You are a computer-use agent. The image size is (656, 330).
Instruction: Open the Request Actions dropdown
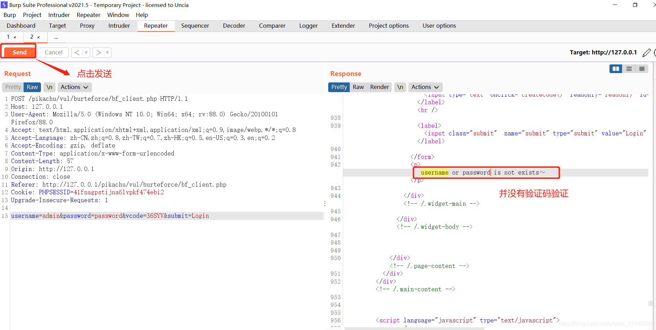(74, 87)
